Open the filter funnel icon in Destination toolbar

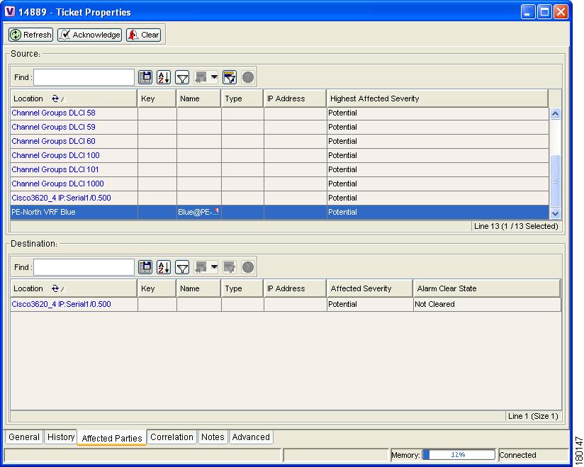pyautogui.click(x=182, y=267)
